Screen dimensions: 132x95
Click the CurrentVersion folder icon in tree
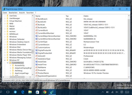(x=10, y=63)
